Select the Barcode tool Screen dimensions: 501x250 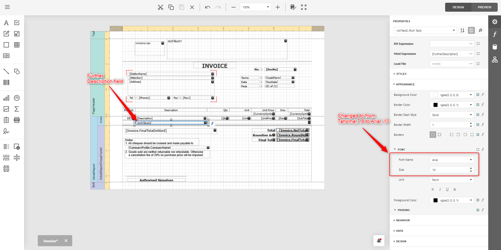[x=6, y=82]
